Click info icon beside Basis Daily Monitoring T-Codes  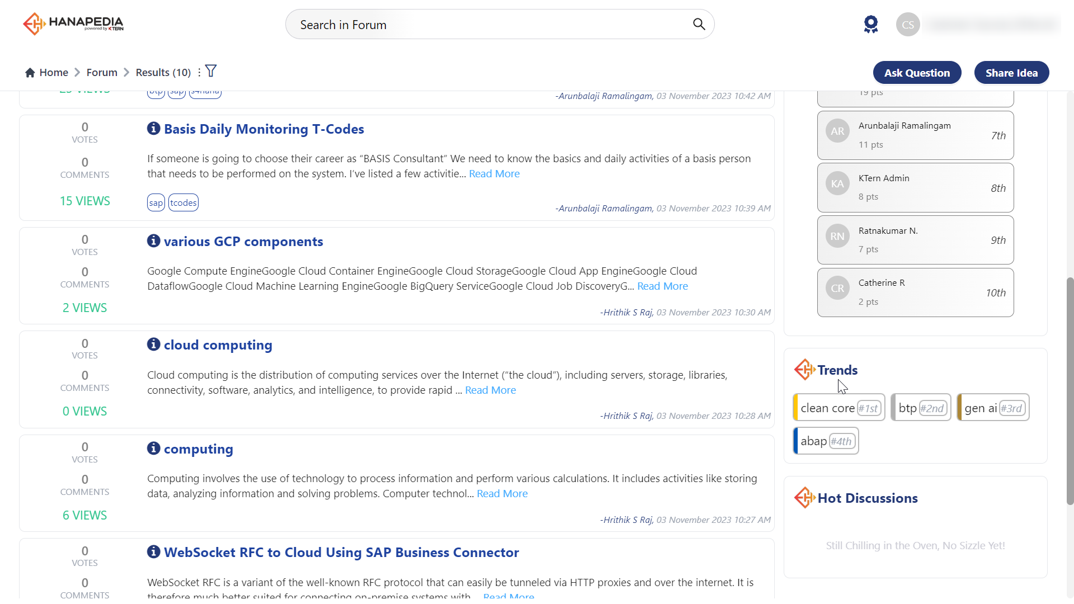click(x=154, y=129)
